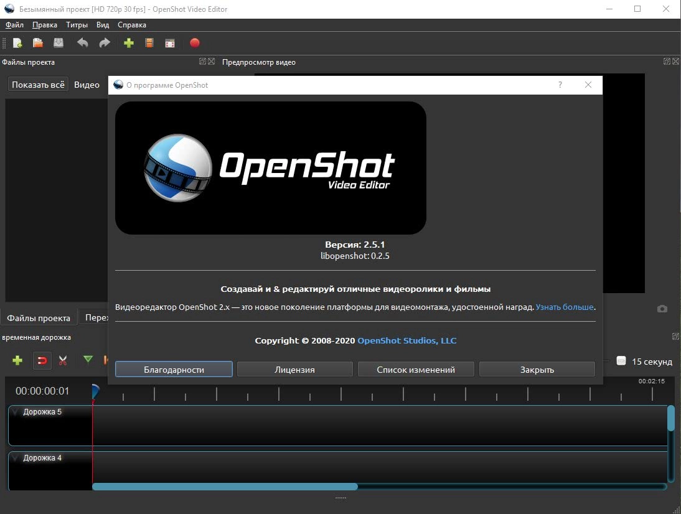Click the Open Project folder icon
The height and width of the screenshot is (514, 681).
click(x=38, y=43)
